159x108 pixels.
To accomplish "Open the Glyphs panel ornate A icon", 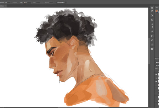I will point(152,31).
